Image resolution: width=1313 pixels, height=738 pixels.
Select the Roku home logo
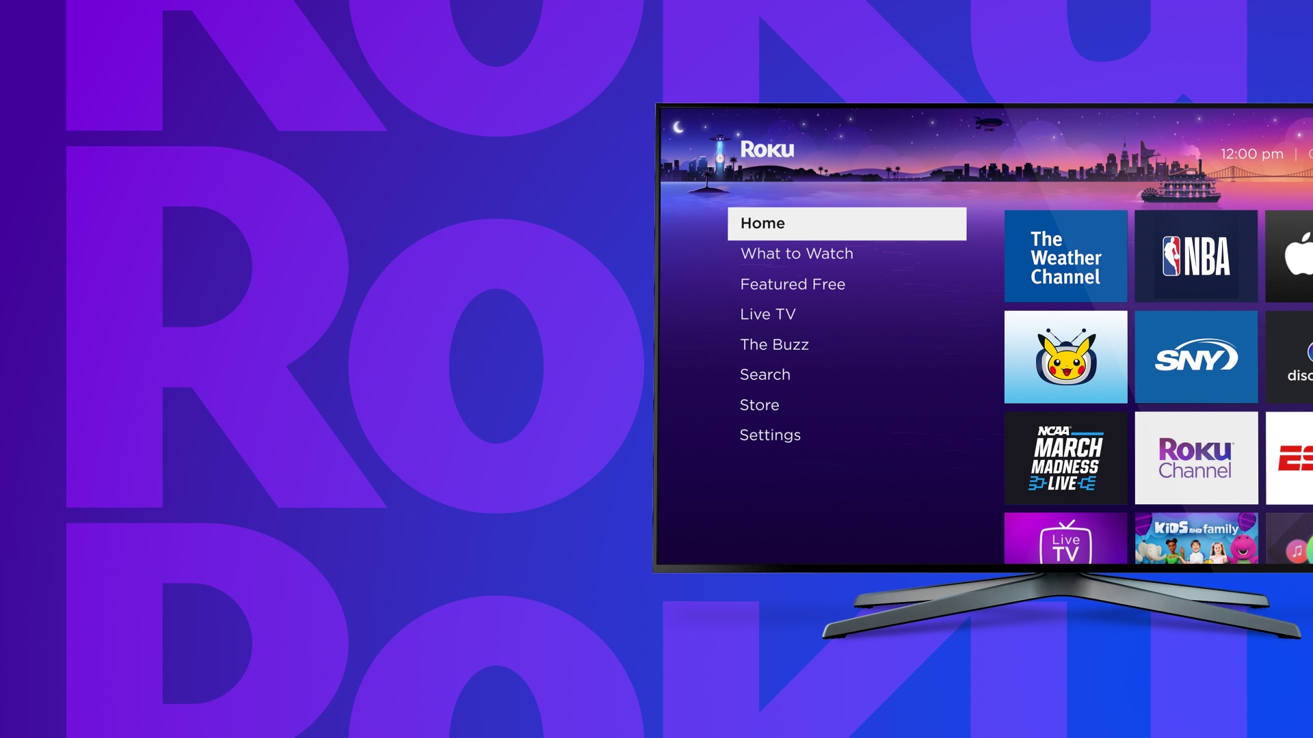767,149
